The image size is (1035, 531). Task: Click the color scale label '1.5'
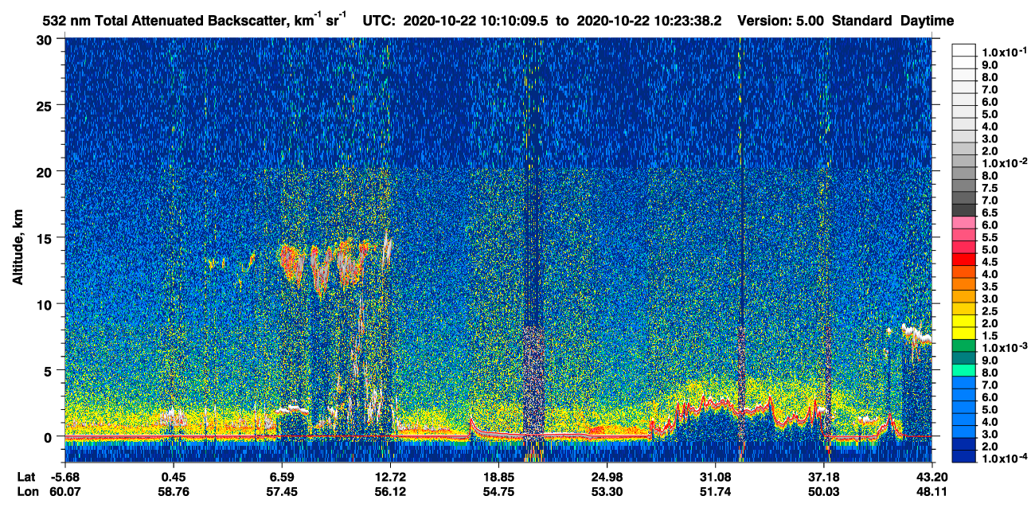coord(991,334)
